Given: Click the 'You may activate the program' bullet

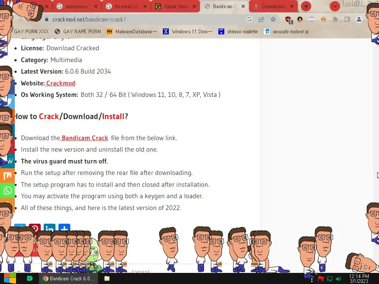Looking at the screenshot, I should (112, 196).
